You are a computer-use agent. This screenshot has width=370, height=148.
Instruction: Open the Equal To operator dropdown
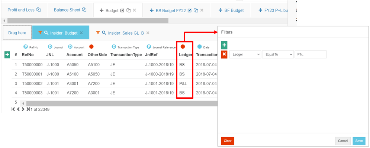tap(278, 55)
